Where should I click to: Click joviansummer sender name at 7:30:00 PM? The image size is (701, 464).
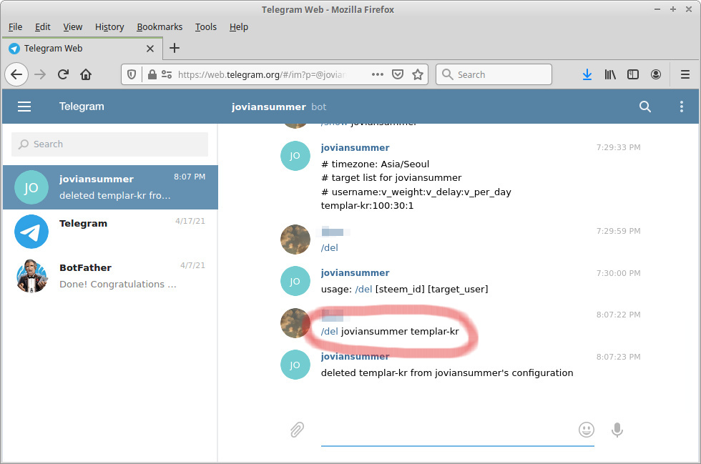(355, 272)
